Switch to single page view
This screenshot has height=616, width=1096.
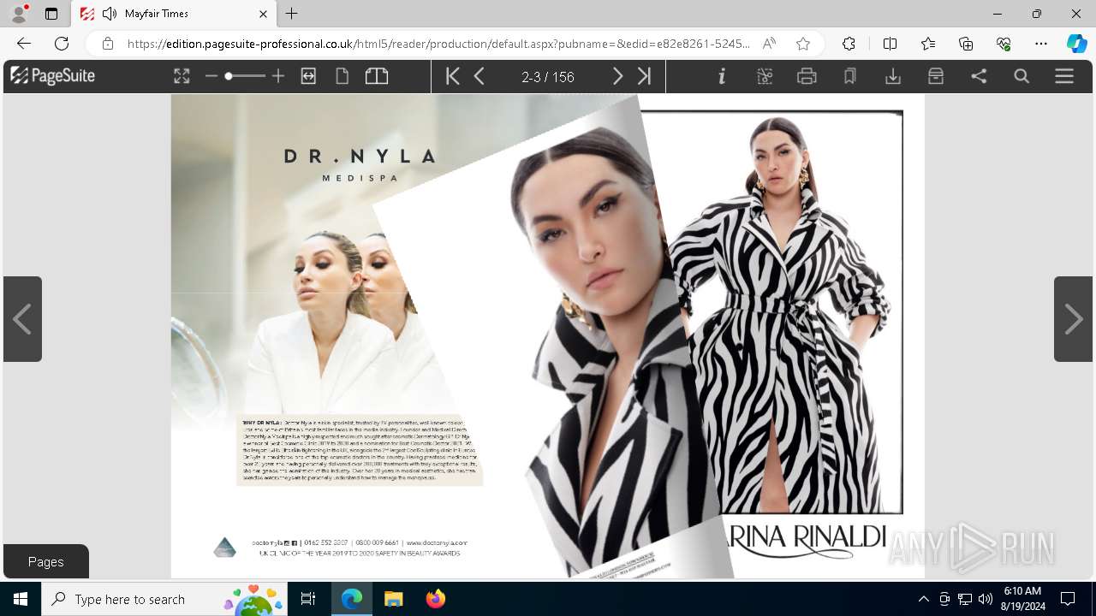click(x=342, y=76)
